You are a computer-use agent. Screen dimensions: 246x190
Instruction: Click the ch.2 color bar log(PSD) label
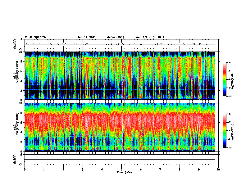pyautogui.click(x=233, y=132)
